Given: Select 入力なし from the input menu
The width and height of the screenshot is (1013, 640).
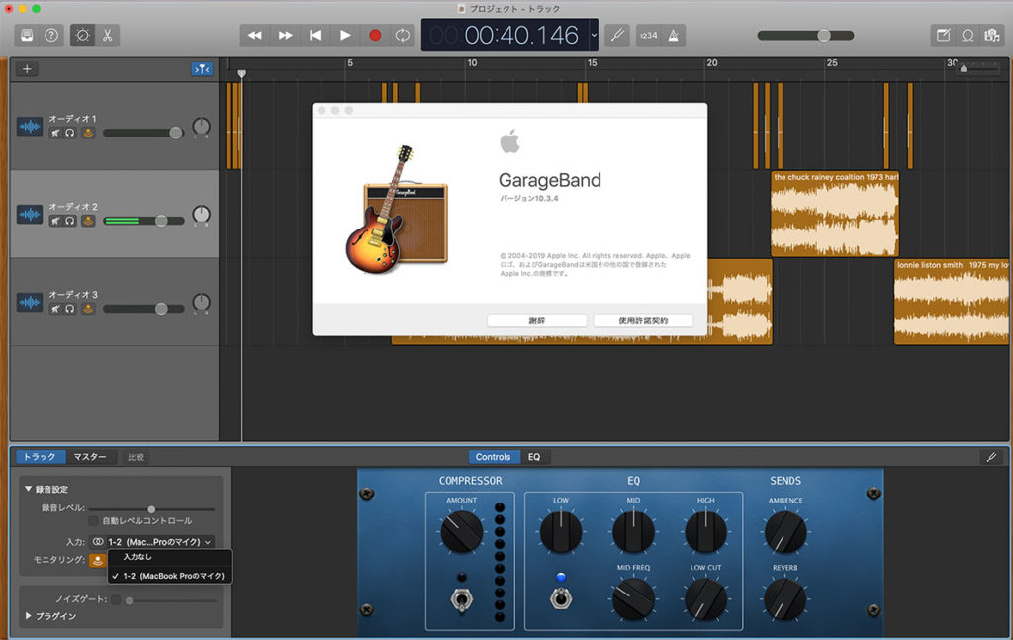Looking at the screenshot, I should coord(138,558).
